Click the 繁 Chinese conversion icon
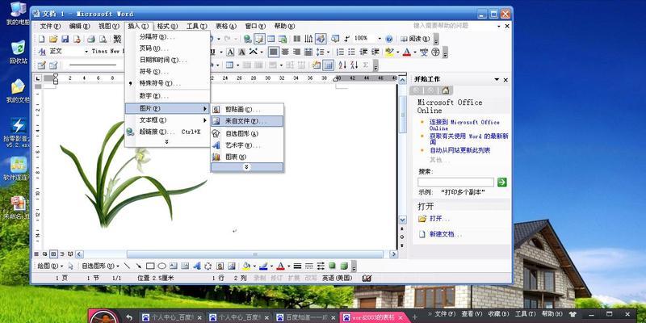Viewport: 646px width, 323px height. click(x=118, y=39)
